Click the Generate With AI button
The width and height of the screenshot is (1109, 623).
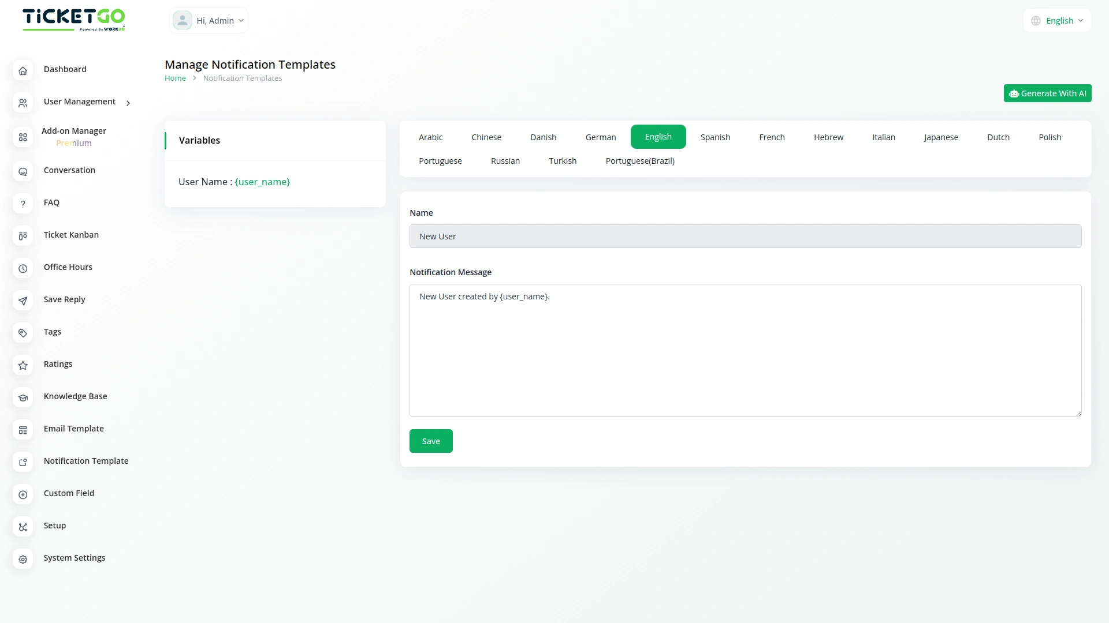pos(1047,93)
